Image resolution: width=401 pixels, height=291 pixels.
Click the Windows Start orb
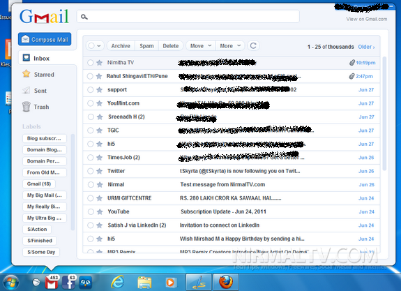pyautogui.click(x=10, y=283)
